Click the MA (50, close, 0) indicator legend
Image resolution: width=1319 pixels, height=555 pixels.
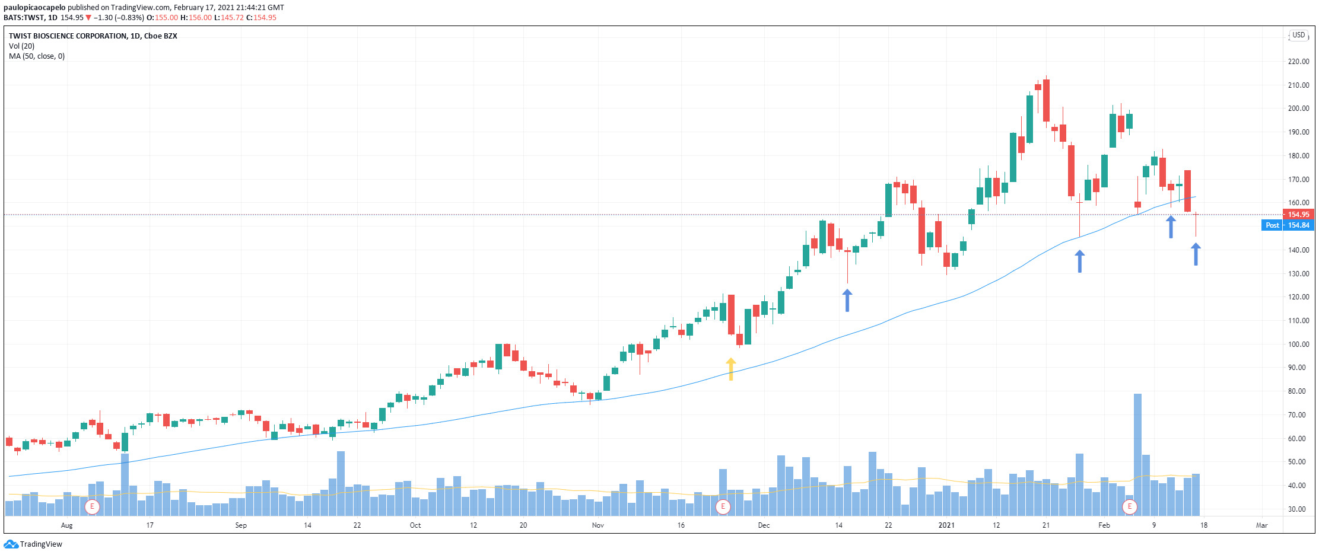37,56
